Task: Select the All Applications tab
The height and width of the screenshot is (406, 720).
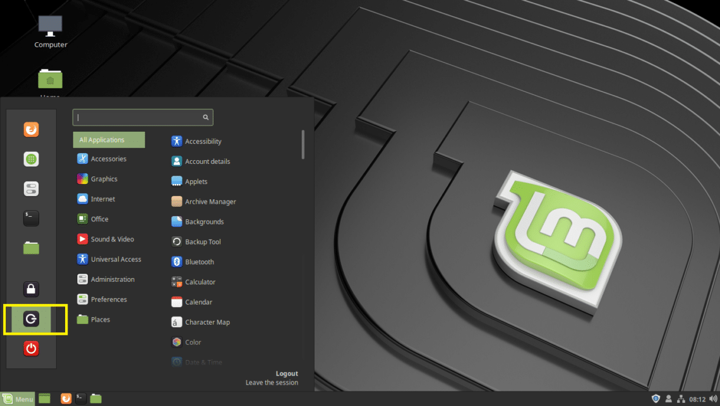Action: coord(109,139)
